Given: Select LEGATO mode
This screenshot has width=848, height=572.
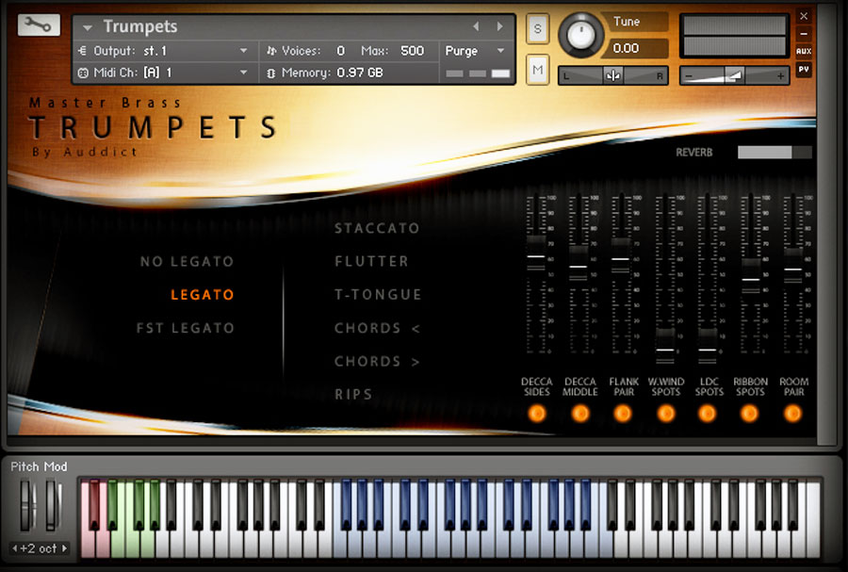Looking at the screenshot, I should (203, 295).
